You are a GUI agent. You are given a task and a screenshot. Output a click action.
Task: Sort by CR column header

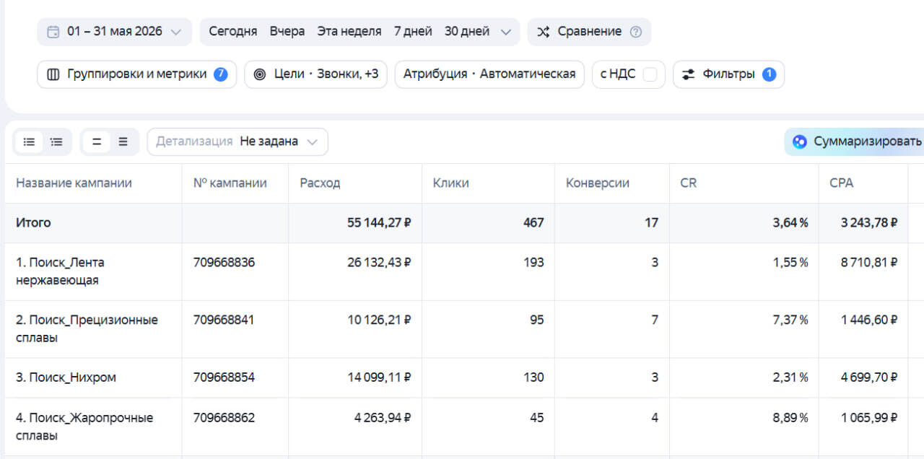pyautogui.click(x=688, y=183)
